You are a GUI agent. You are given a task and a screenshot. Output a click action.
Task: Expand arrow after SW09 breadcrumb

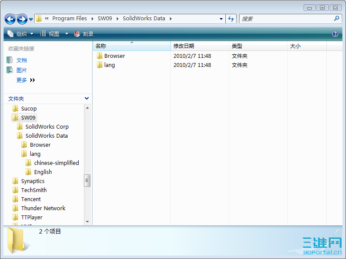[x=117, y=19]
